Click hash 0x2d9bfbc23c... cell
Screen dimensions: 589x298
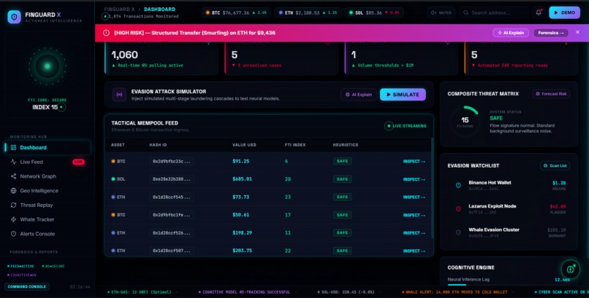pyautogui.click(x=171, y=161)
